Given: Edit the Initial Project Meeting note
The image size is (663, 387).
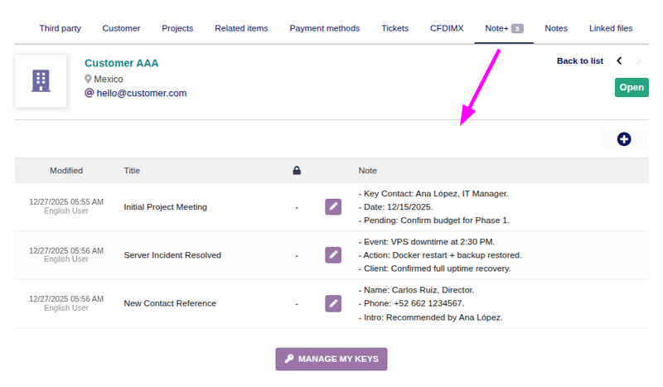Looking at the screenshot, I should pyautogui.click(x=333, y=207).
